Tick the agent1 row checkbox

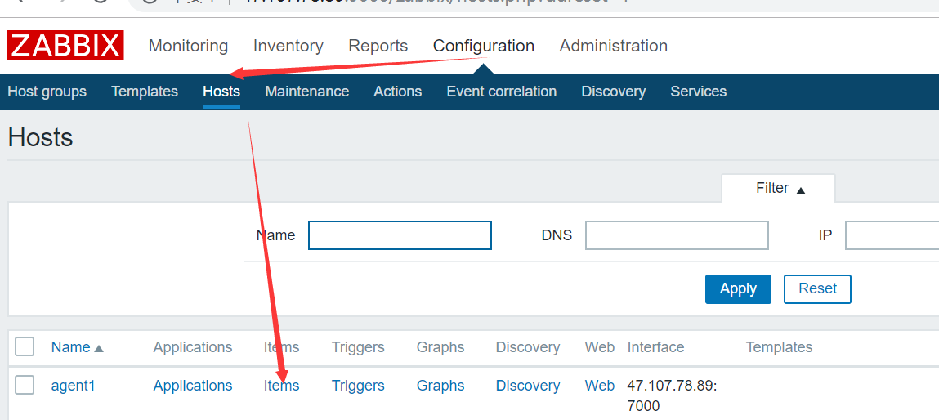coord(25,385)
